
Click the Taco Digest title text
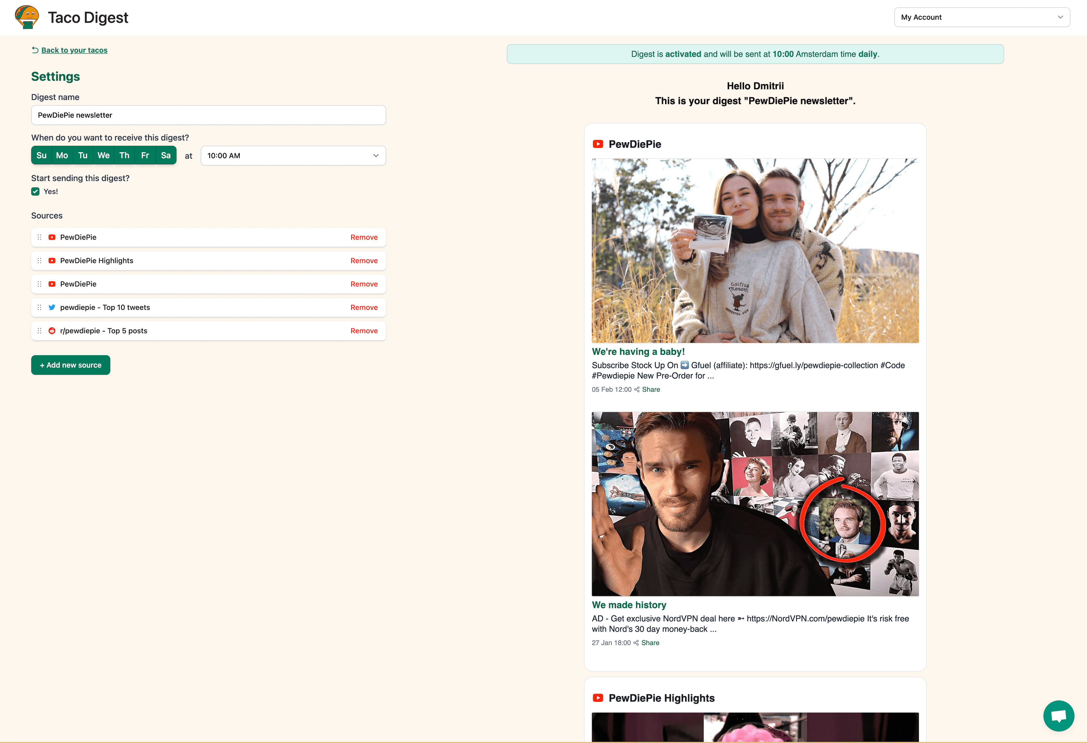click(x=88, y=17)
